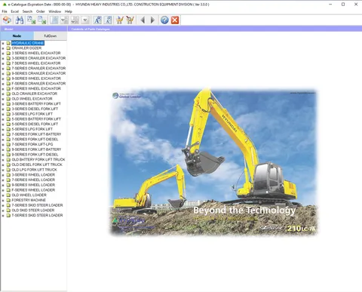
Task: Click the first checklist toolbar icon
Action: click(x=64, y=20)
